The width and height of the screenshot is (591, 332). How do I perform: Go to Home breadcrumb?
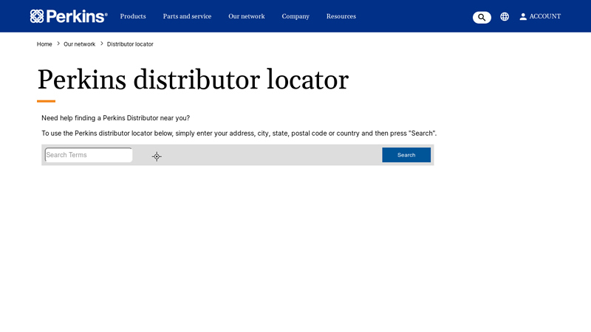coord(44,44)
